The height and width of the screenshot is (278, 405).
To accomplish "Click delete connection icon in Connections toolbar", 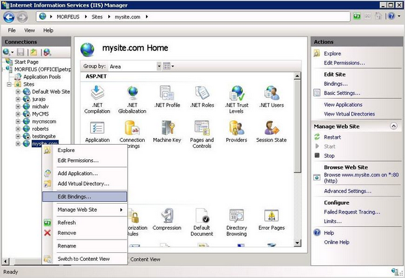I will [x=47, y=52].
